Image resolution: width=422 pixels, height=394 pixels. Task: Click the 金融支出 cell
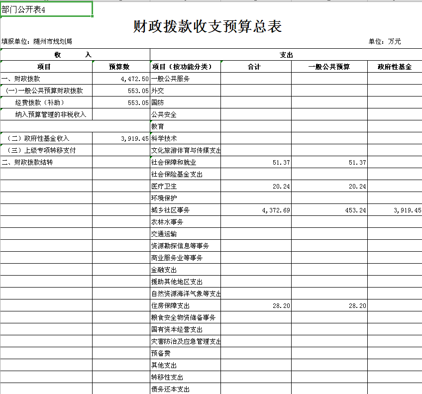tap(186, 270)
